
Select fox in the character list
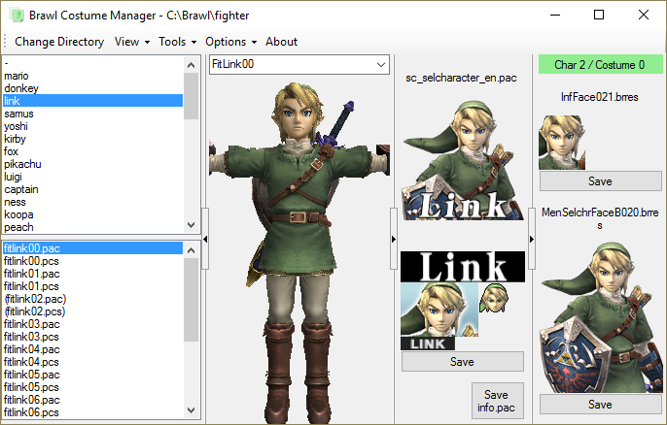92,151
